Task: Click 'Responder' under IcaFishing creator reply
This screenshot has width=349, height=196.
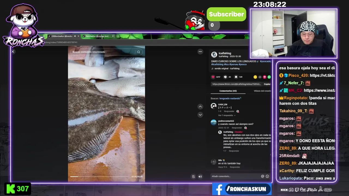Action: (234, 151)
